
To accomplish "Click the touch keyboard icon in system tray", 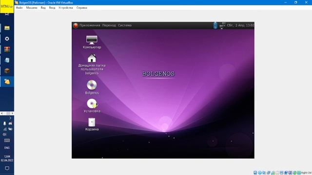I will click(x=7, y=140).
